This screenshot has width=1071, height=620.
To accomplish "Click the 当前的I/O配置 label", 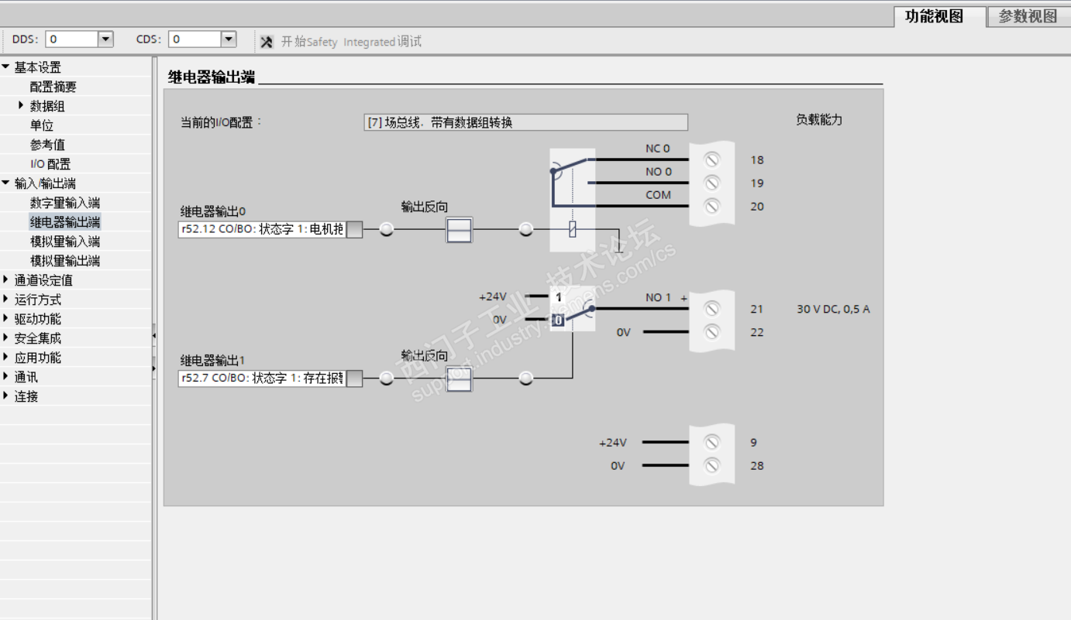I will click(x=222, y=122).
